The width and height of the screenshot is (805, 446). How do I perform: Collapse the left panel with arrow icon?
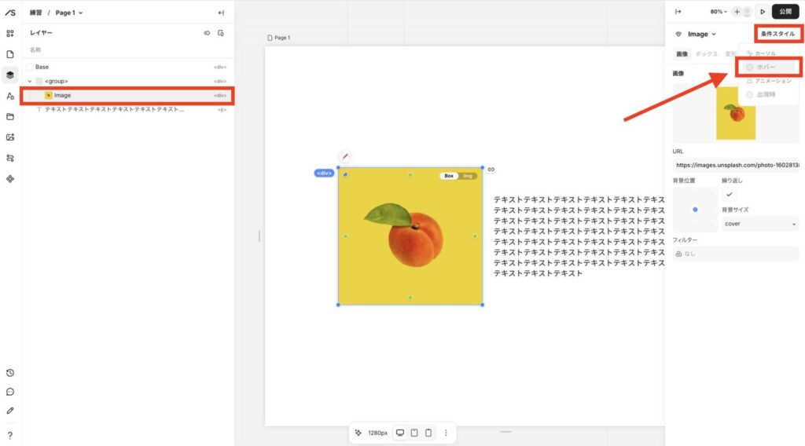tap(221, 13)
